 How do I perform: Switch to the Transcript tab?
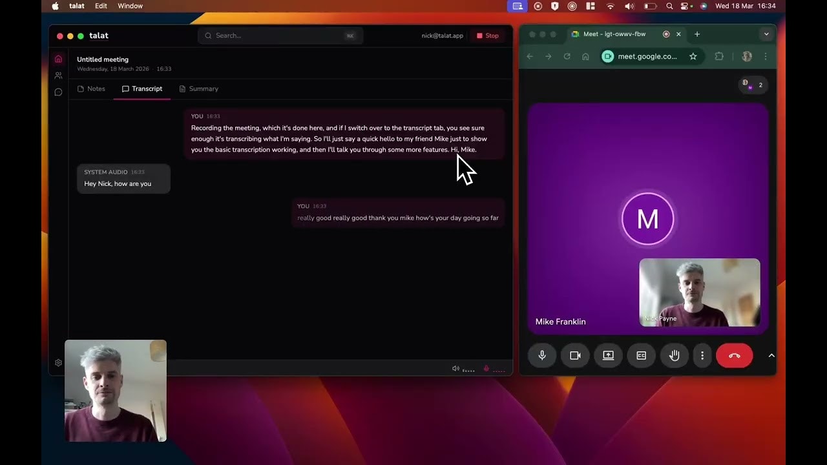[x=142, y=88]
